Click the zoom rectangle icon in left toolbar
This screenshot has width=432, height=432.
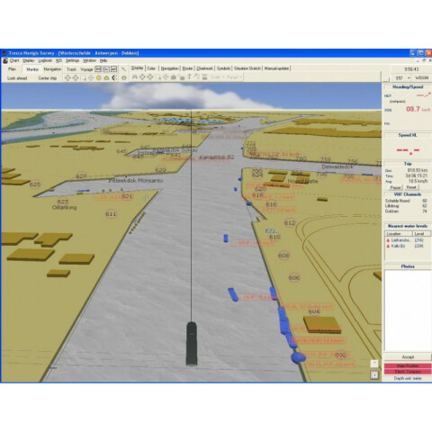(84, 78)
